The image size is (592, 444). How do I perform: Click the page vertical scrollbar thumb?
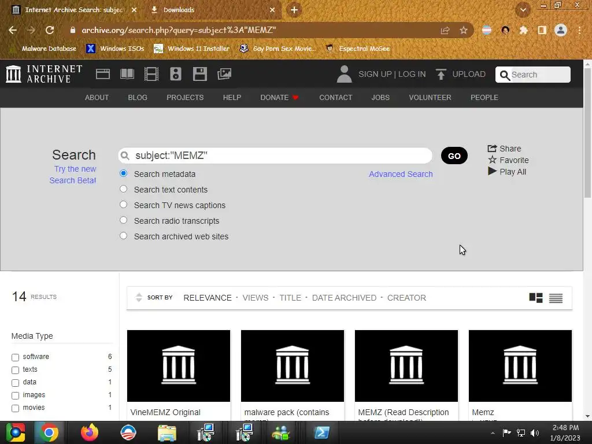(x=587, y=132)
